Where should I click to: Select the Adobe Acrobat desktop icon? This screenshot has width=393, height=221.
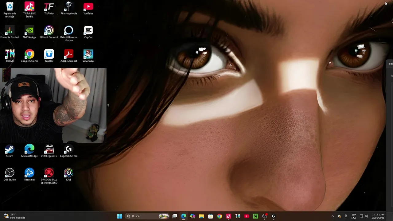[x=69, y=56]
